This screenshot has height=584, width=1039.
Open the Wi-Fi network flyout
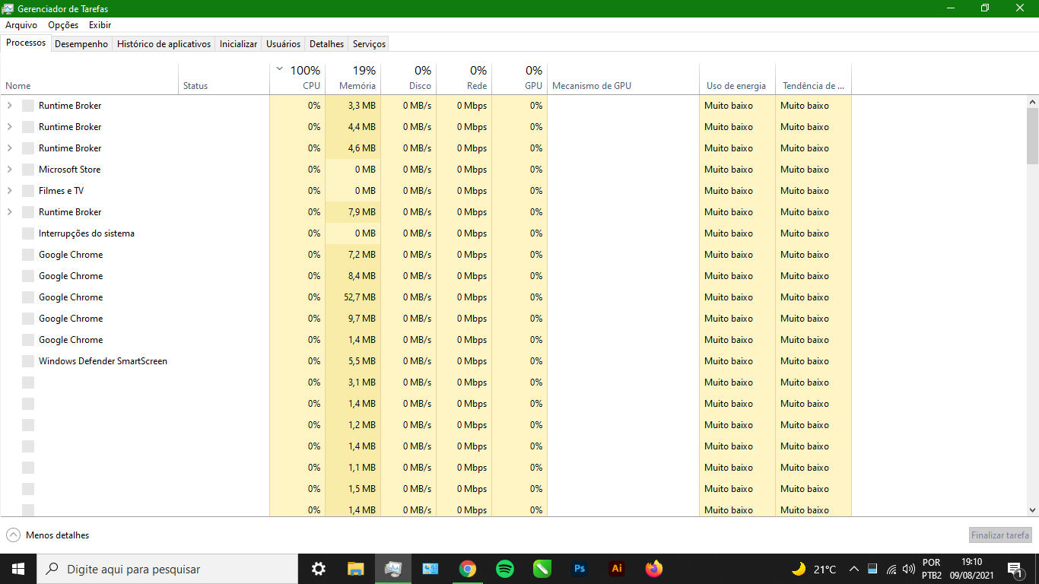(x=891, y=569)
